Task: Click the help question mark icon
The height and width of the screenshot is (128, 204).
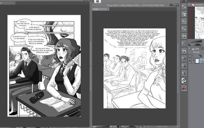Action: (97, 1)
